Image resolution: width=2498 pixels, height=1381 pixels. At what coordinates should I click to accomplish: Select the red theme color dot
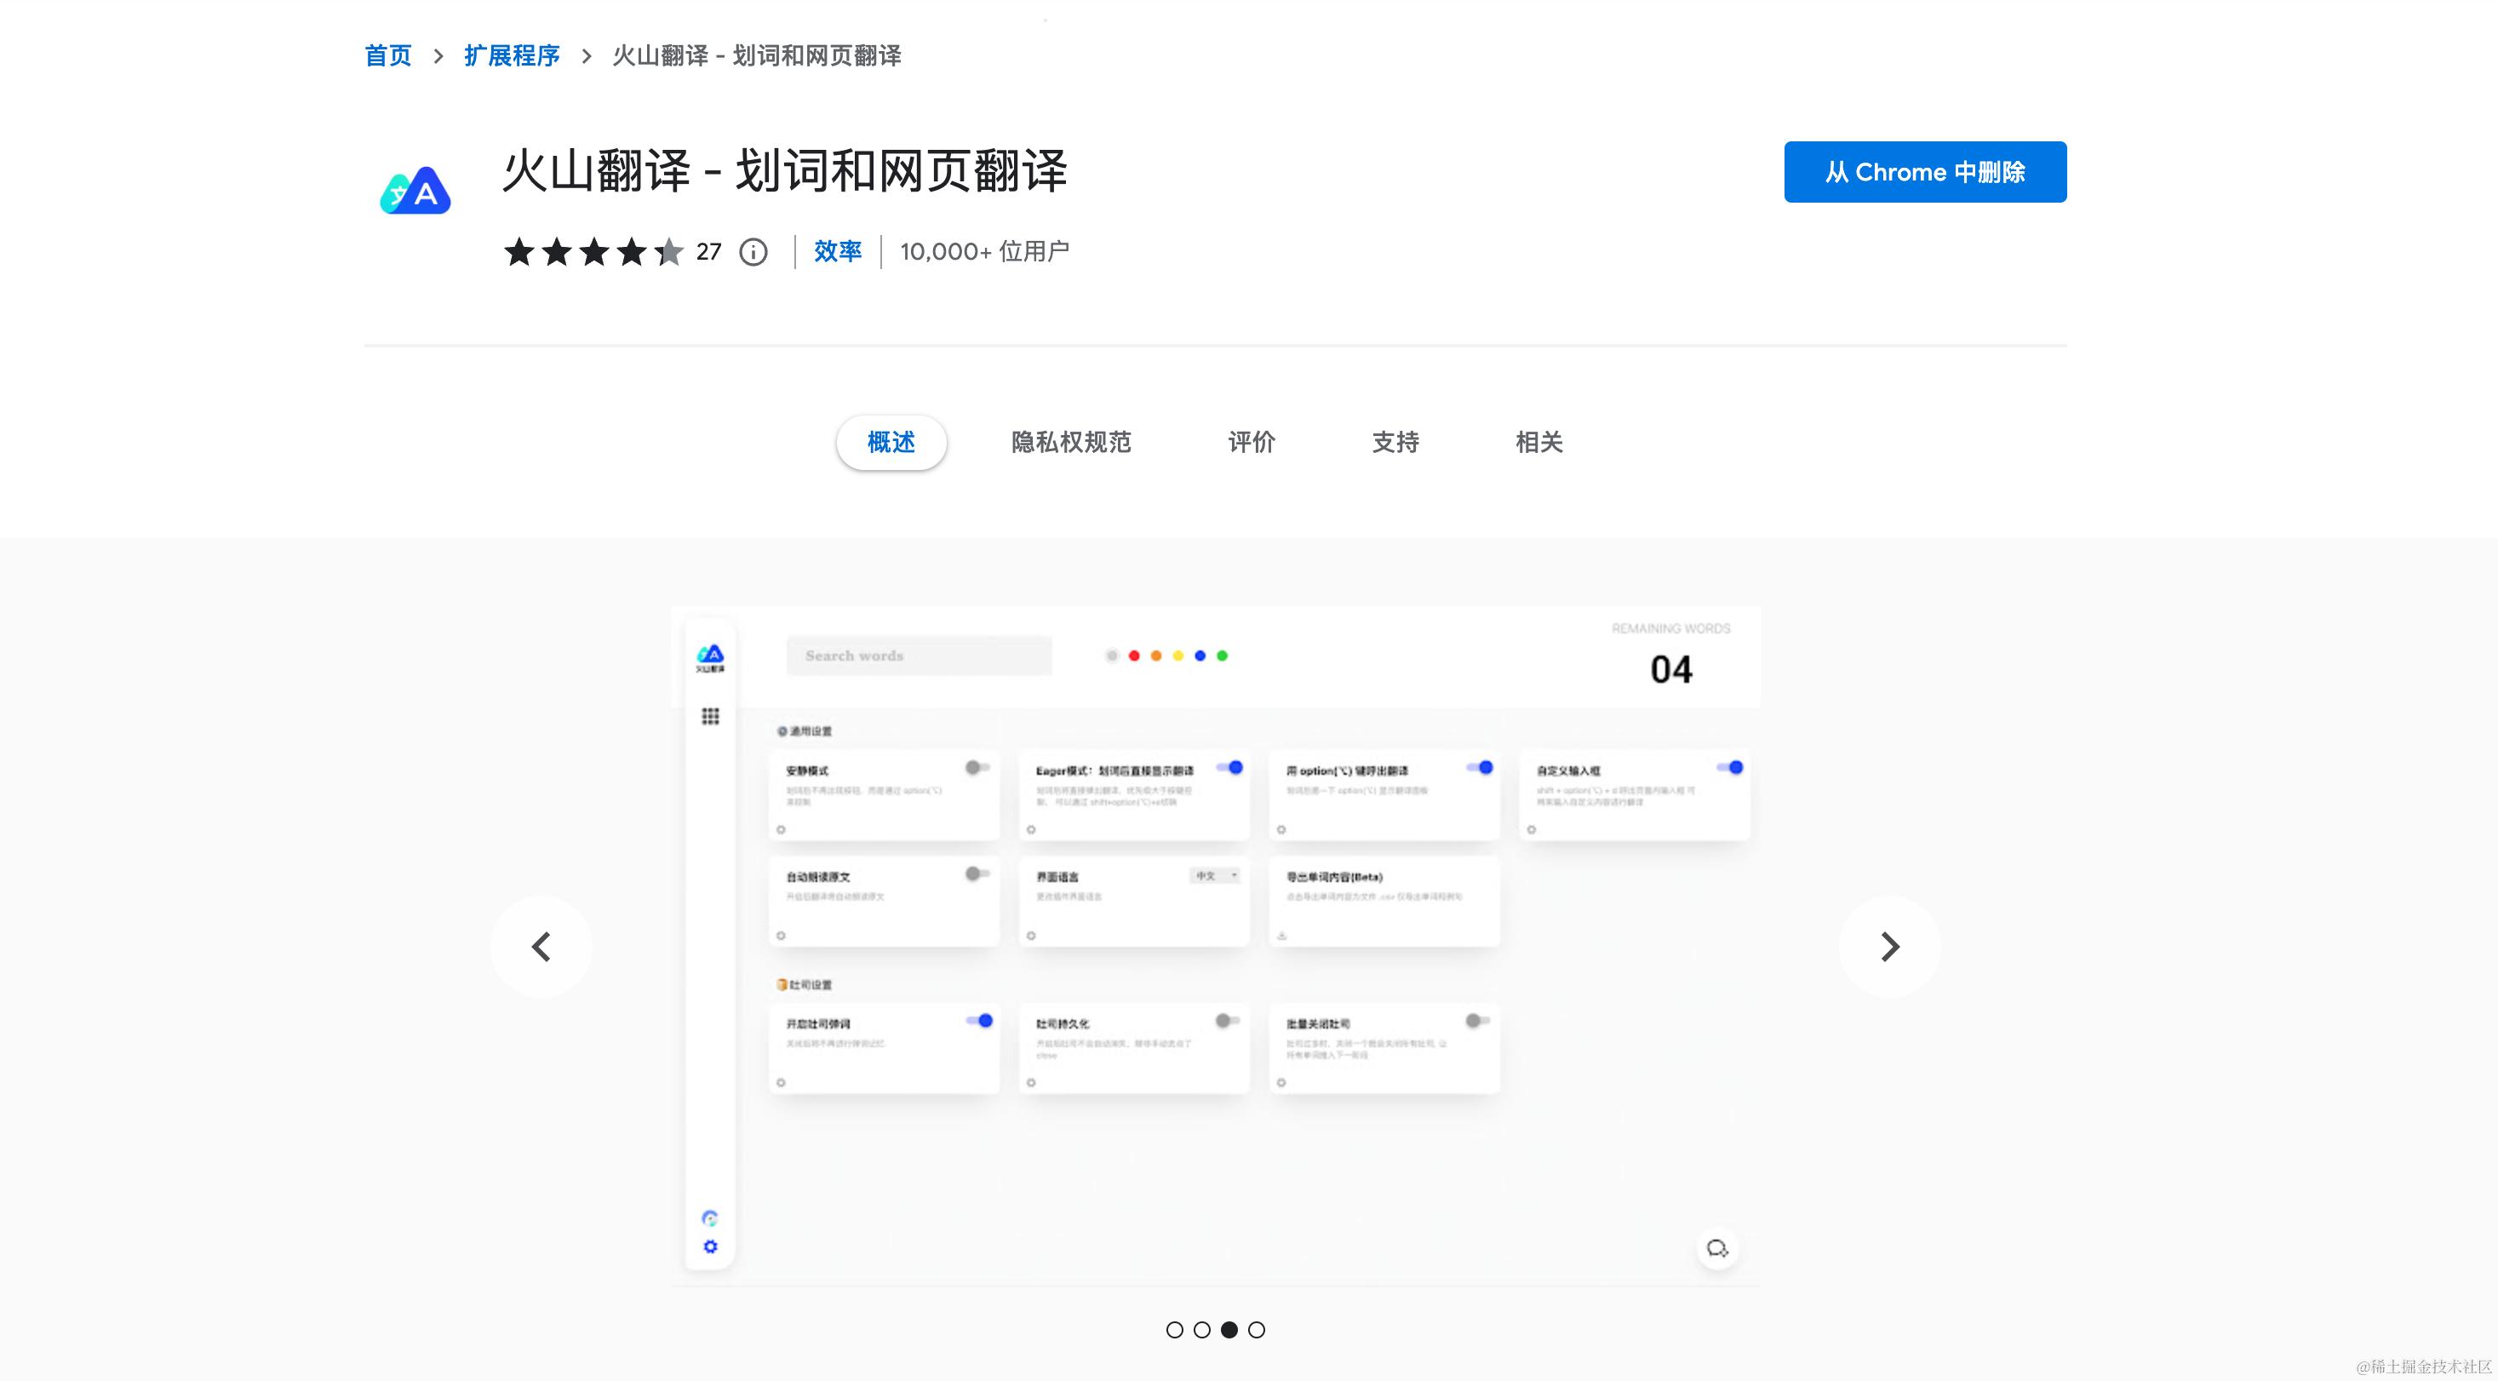coord(1135,656)
